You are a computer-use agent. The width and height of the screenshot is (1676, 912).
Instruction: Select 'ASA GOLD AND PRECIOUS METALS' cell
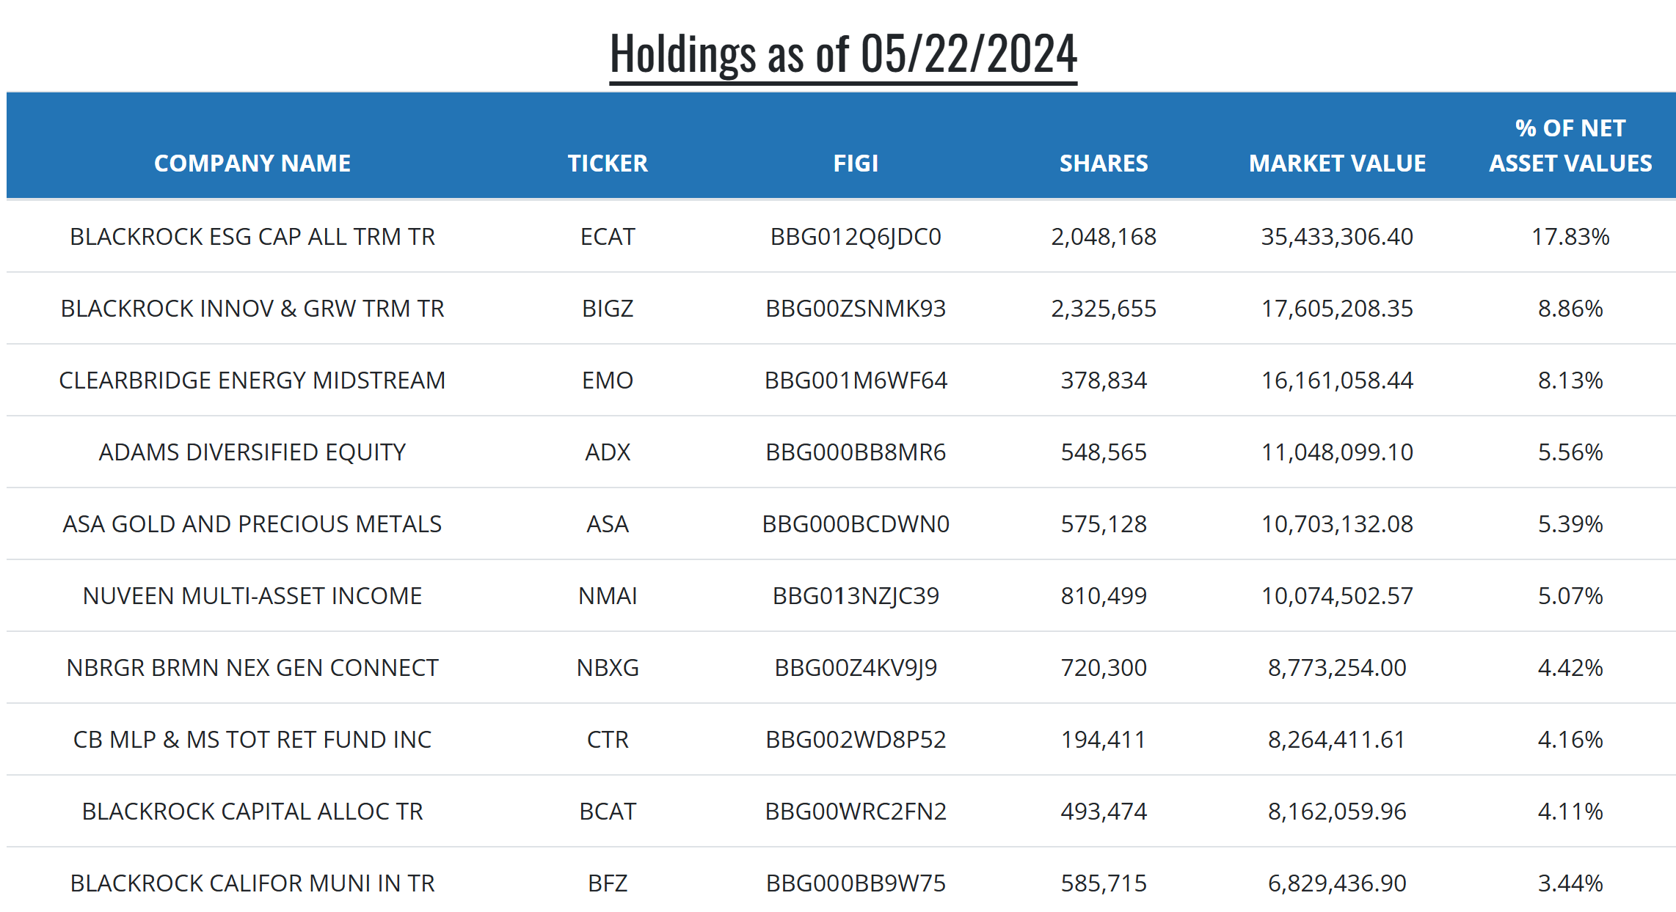(252, 524)
